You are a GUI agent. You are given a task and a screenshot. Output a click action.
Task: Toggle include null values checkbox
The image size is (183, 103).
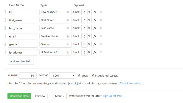coord(93,75)
